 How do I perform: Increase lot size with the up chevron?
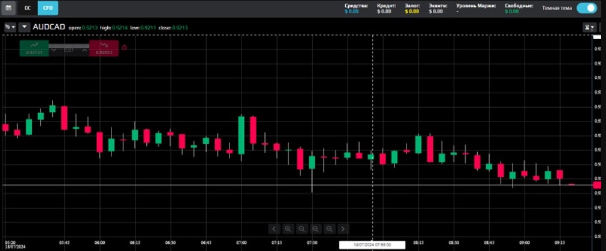[x=85, y=50]
